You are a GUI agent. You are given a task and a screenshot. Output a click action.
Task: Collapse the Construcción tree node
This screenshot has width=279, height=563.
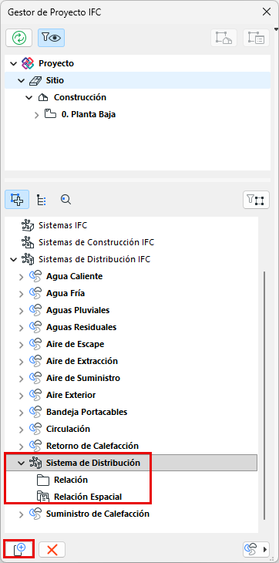29,98
